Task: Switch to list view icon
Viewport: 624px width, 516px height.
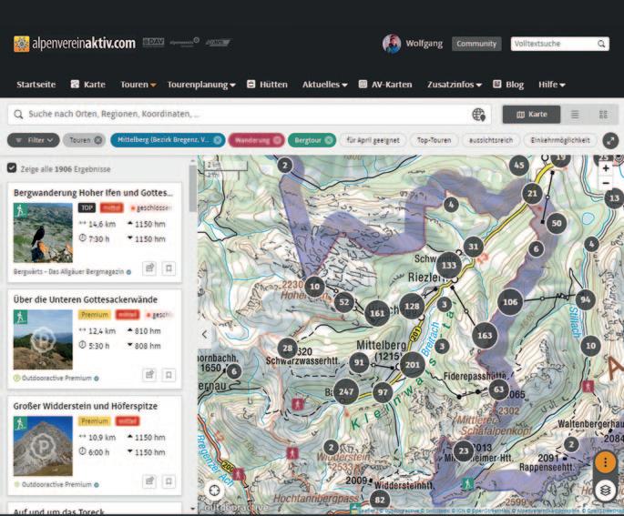Action: pos(575,115)
